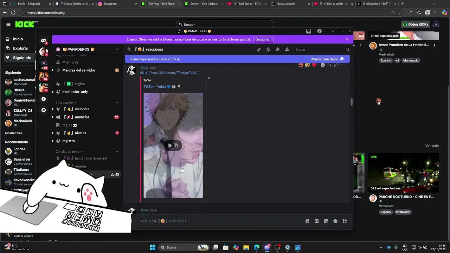Viewport: 450px width, 253px height.
Task: Toggle channel notification settings bell icon
Action: [x=268, y=50]
